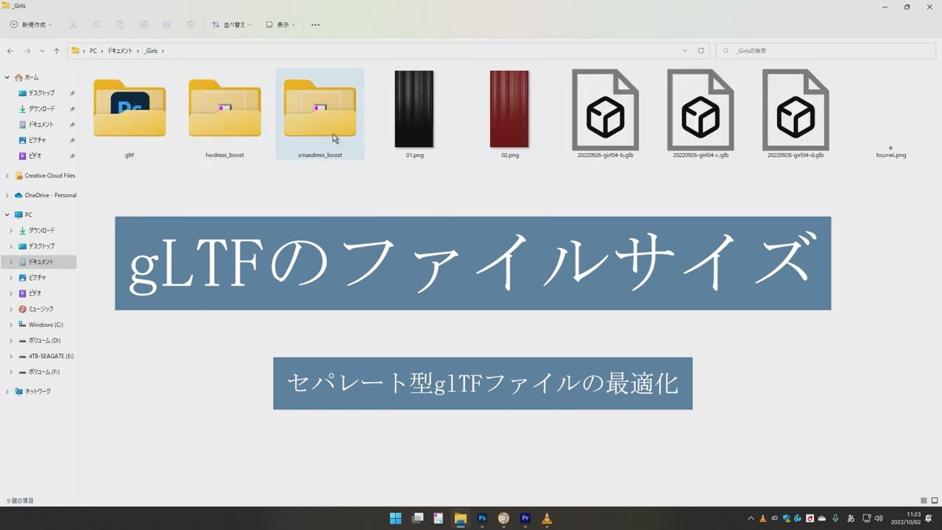
Task: Open recent locations chevron
Action: 42,51
